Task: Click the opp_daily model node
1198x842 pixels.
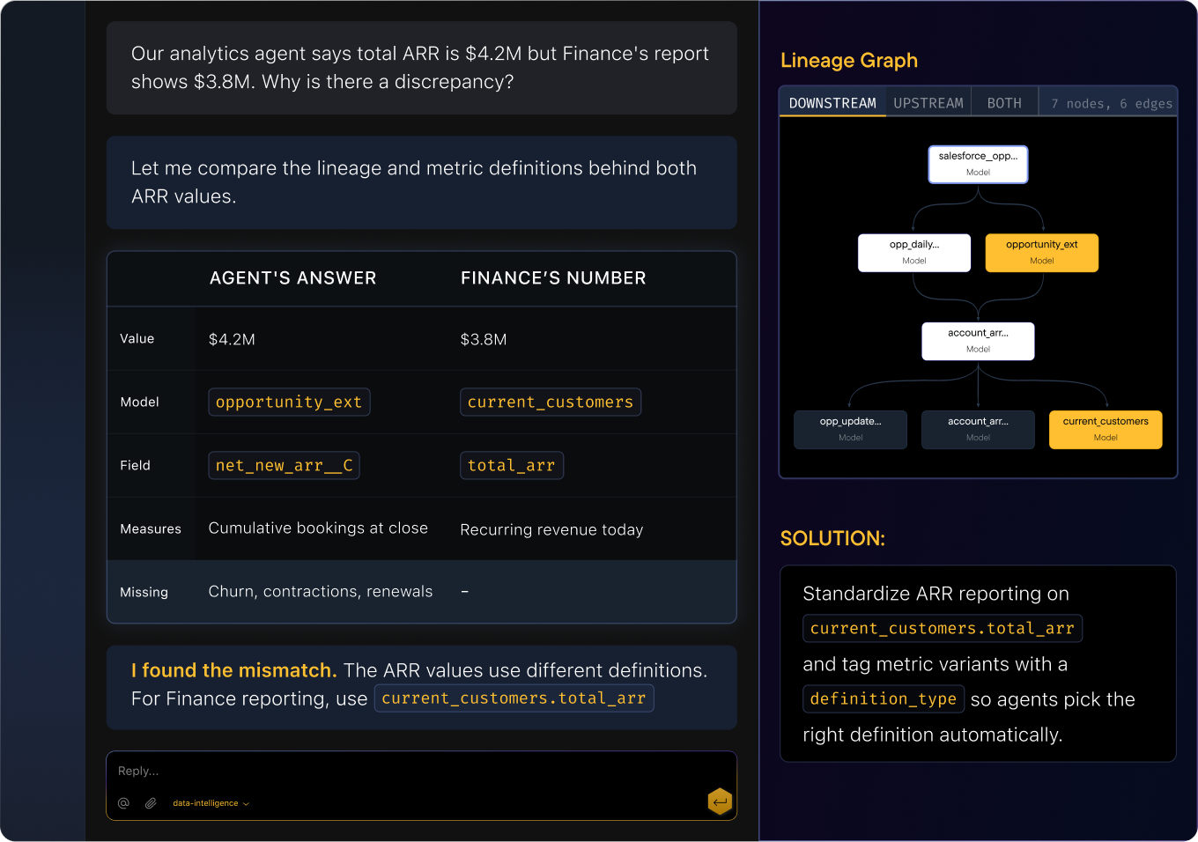Action: [x=914, y=253]
